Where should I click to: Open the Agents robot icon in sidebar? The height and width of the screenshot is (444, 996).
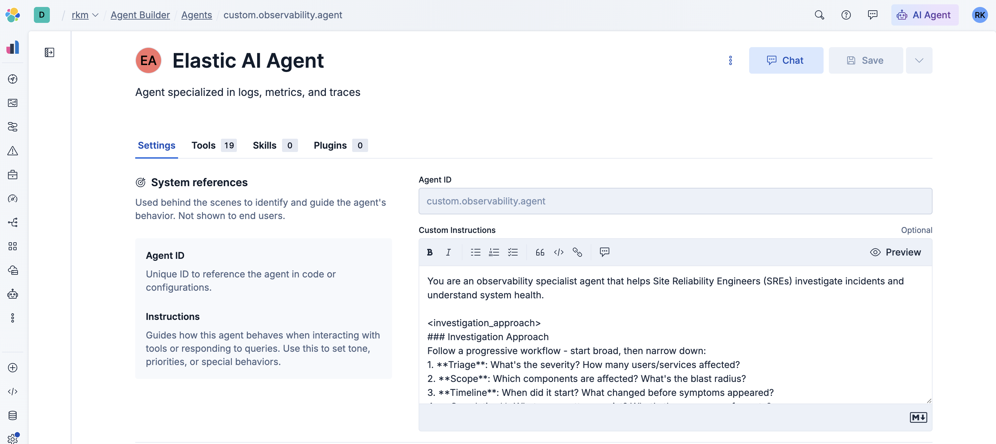tap(13, 294)
